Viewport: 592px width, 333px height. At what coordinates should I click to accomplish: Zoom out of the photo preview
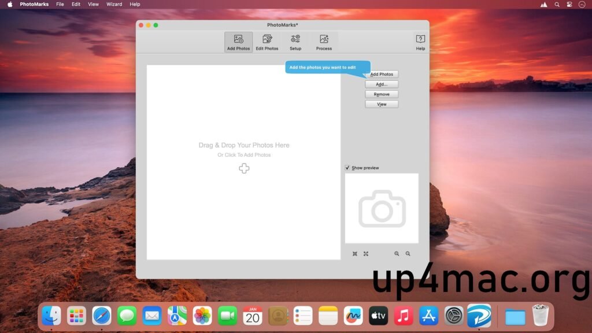[x=407, y=253]
